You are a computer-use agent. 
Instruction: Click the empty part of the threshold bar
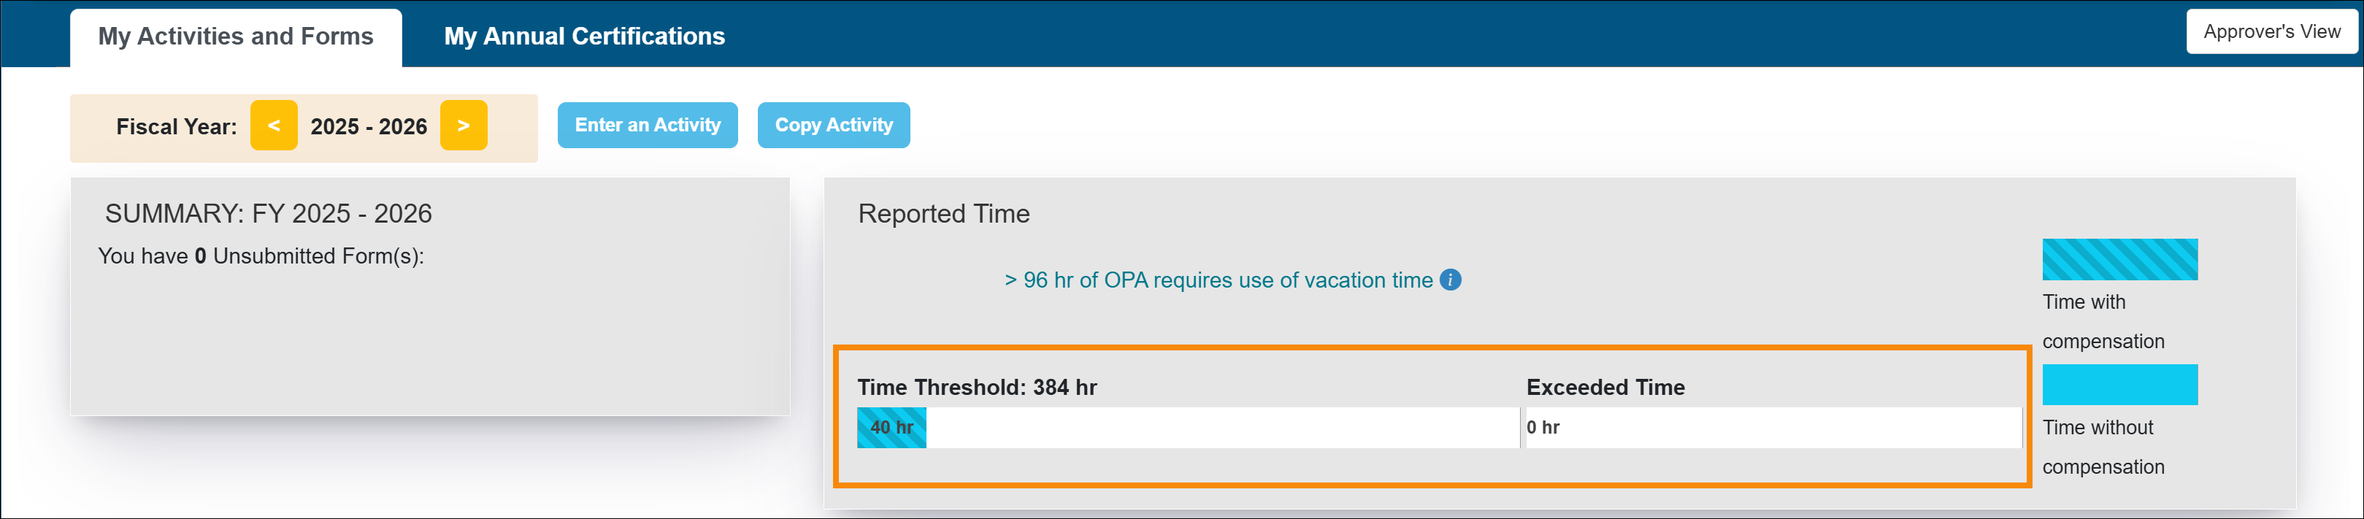coord(1221,427)
